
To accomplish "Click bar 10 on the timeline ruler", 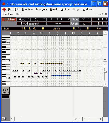I will coord(42,33).
